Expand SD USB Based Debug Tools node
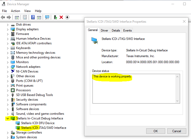 8,95
